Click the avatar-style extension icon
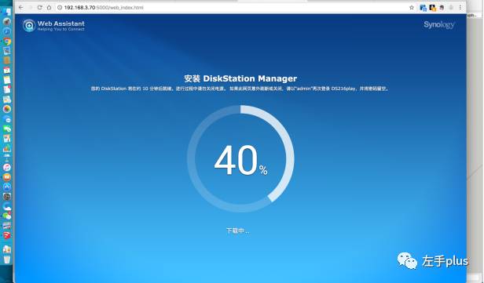 point(442,8)
